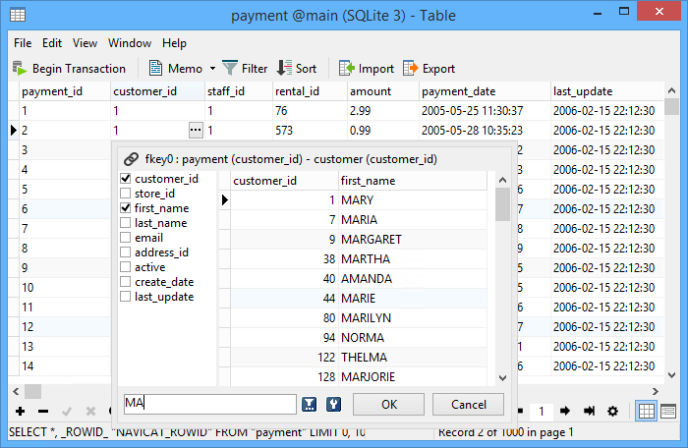Click the discard changes X icon
This screenshot has width=688, height=448.
(x=90, y=411)
